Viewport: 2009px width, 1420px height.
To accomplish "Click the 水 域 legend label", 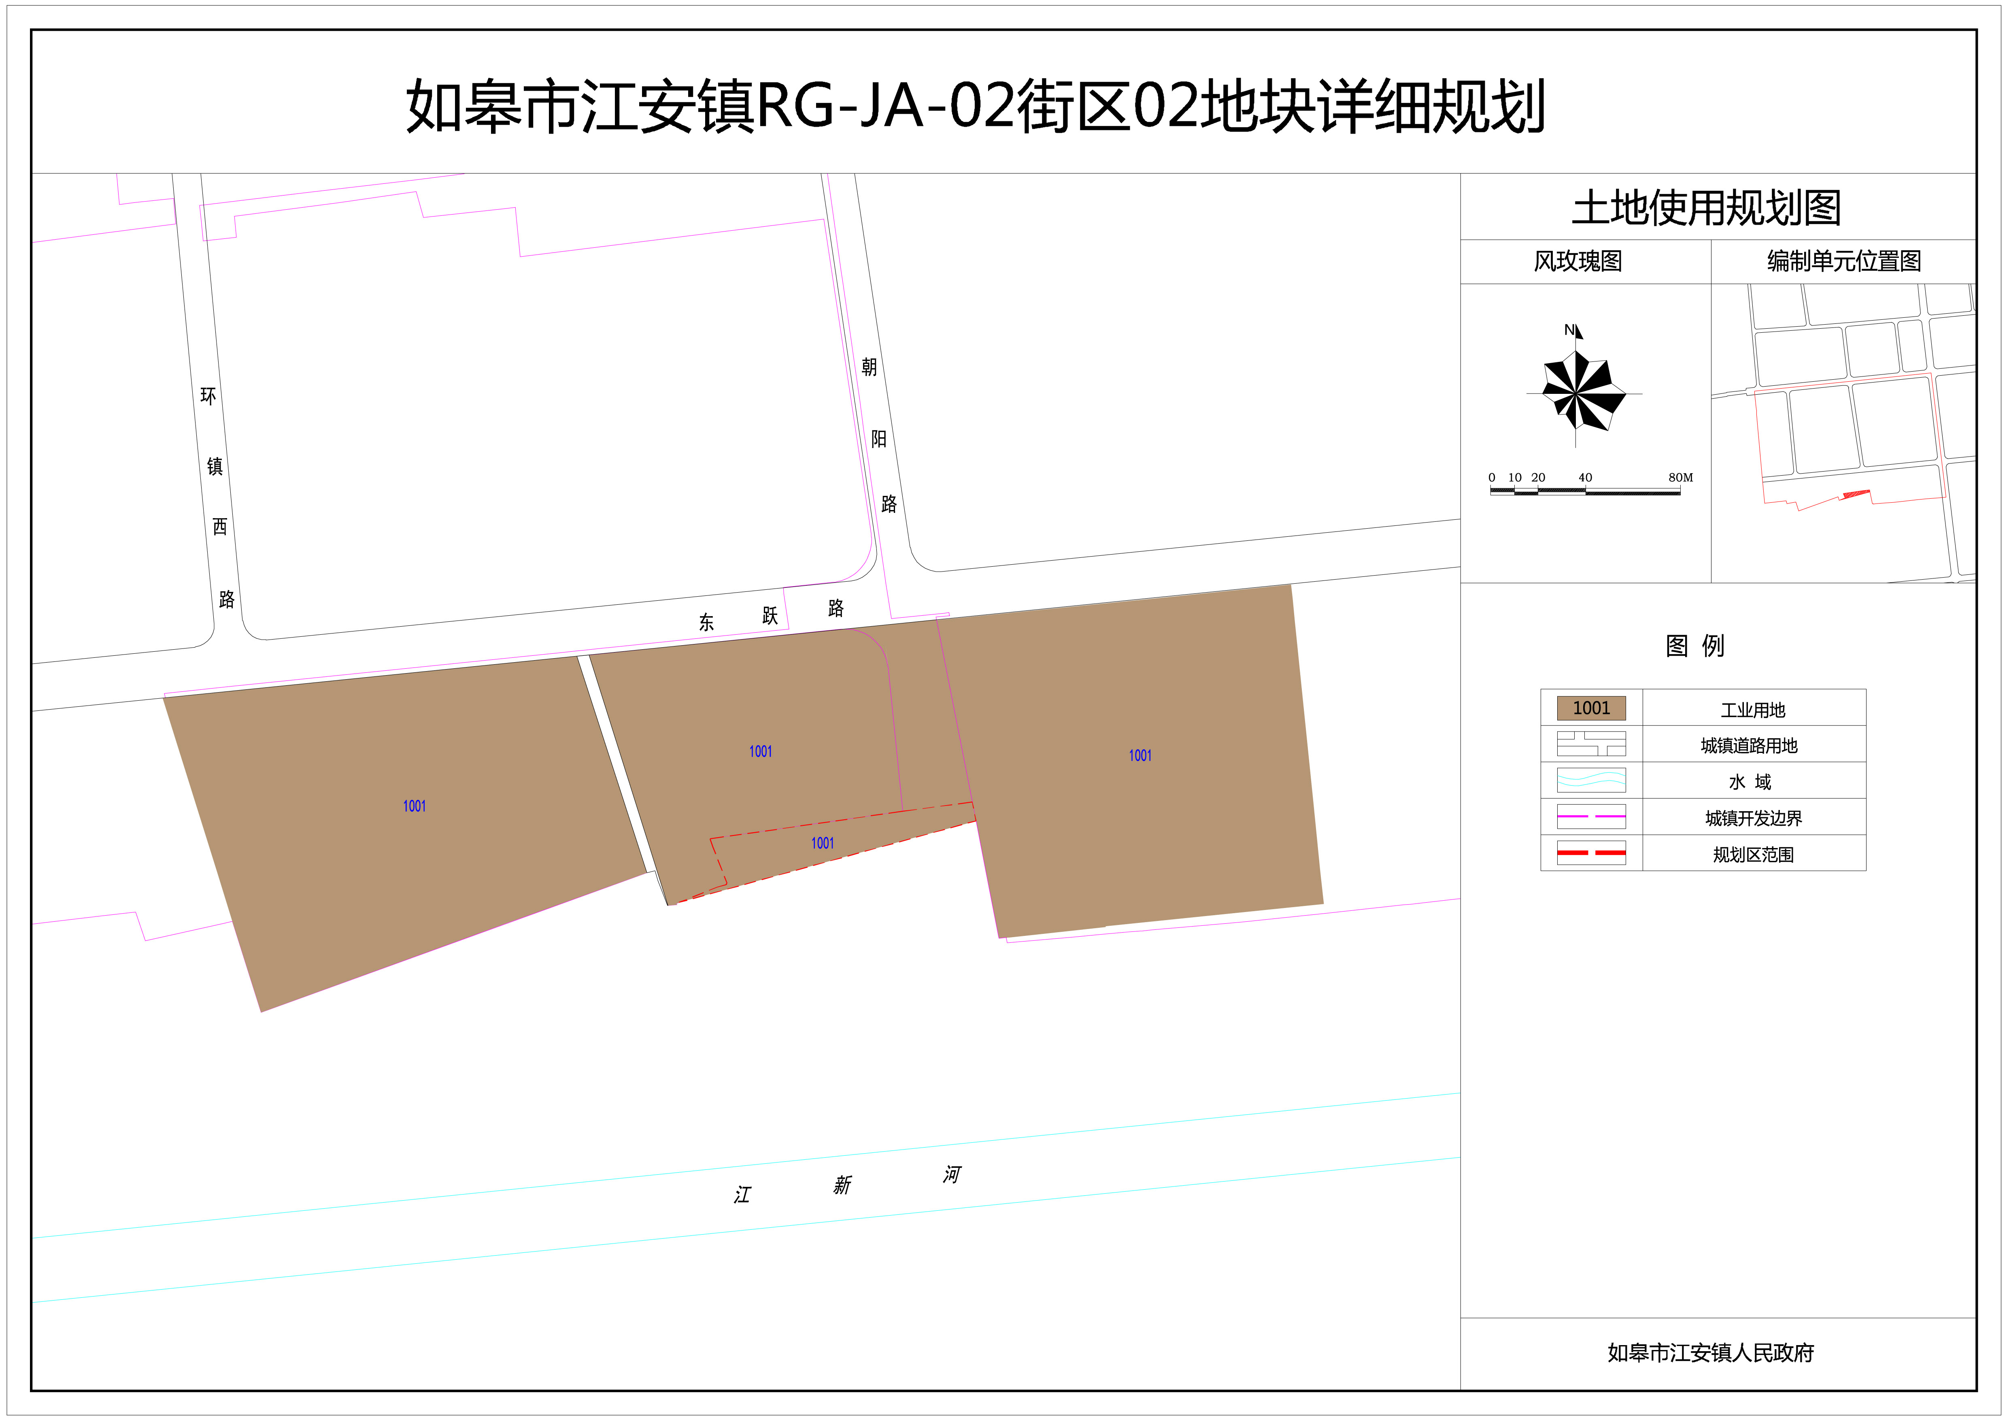I will [x=1750, y=782].
